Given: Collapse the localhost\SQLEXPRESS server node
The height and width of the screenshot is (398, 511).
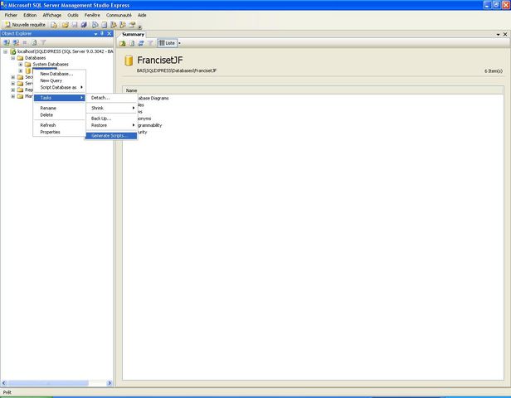Looking at the screenshot, I should [x=5, y=51].
